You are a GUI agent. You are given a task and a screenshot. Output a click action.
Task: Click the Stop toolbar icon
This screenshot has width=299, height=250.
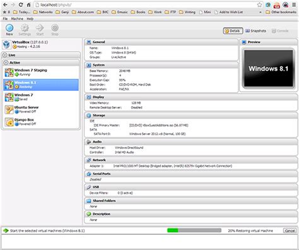(x=55, y=28)
